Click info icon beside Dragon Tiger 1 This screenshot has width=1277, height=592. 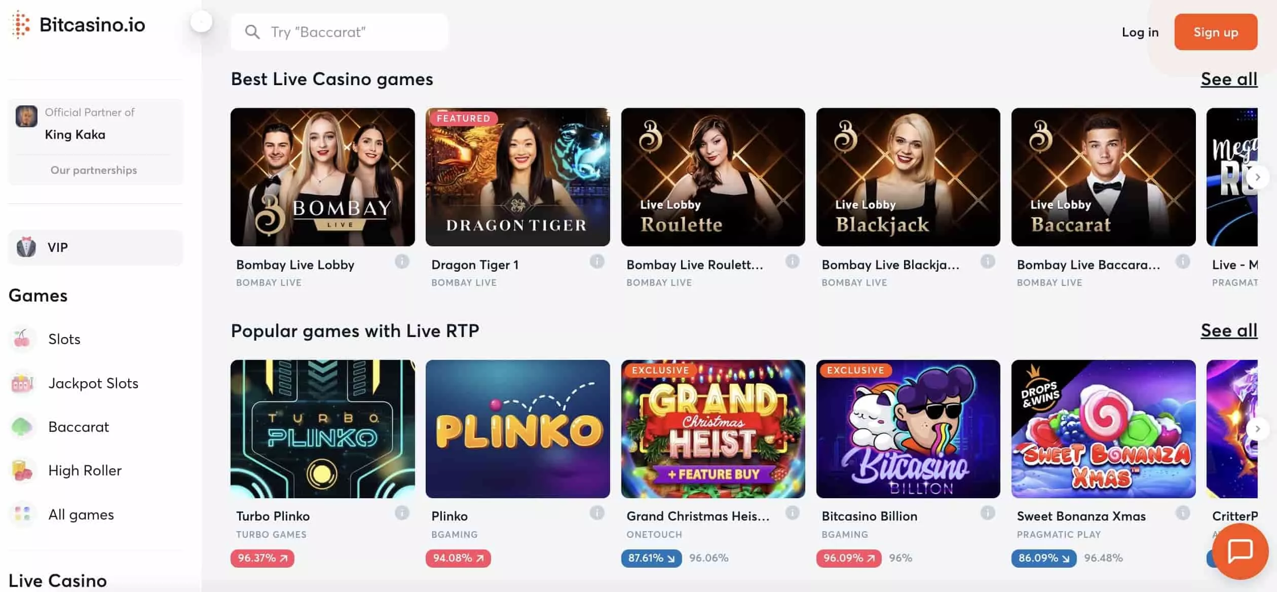[x=597, y=262]
